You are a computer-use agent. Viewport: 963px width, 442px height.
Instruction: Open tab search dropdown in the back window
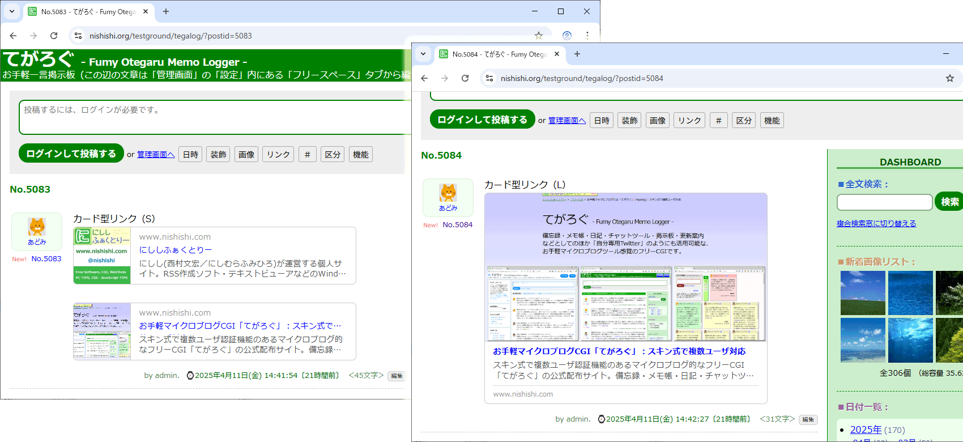(x=12, y=11)
